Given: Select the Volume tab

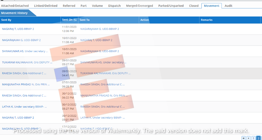Looking at the screenshot, I should [97, 6].
